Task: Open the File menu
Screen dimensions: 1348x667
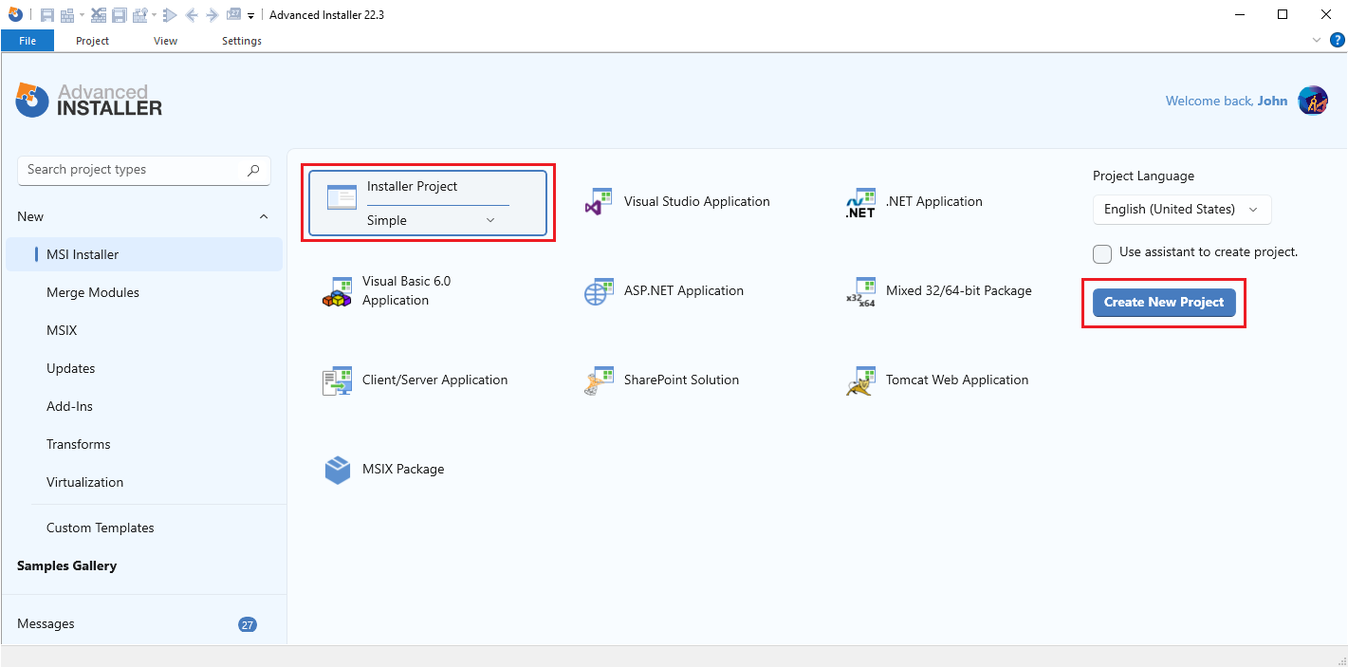Action: tap(28, 41)
